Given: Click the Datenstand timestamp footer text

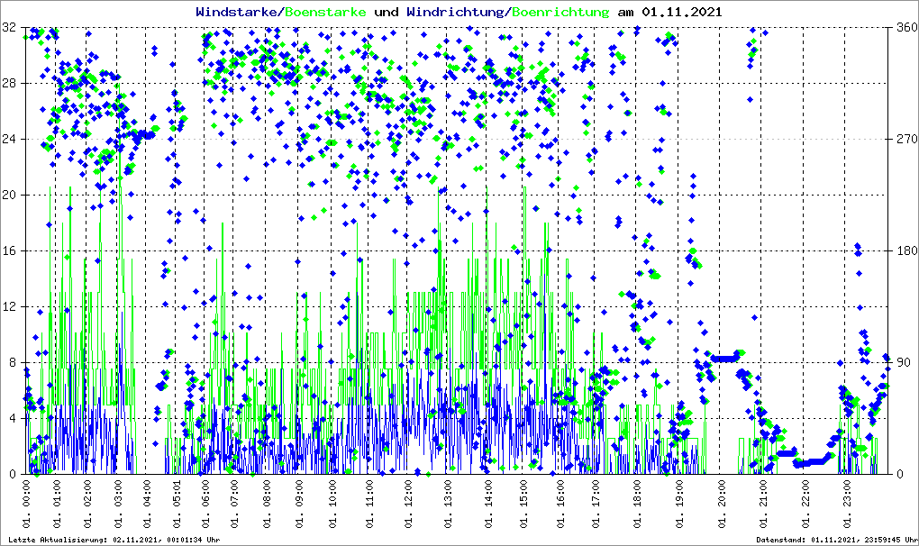Looking at the screenshot, I should point(837,540).
